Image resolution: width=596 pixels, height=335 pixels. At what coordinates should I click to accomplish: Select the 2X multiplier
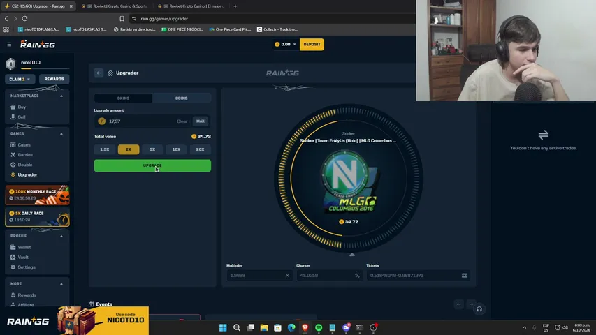tap(129, 149)
